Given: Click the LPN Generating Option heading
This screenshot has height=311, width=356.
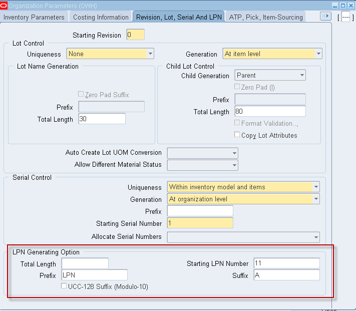Looking at the screenshot, I should point(46,252).
